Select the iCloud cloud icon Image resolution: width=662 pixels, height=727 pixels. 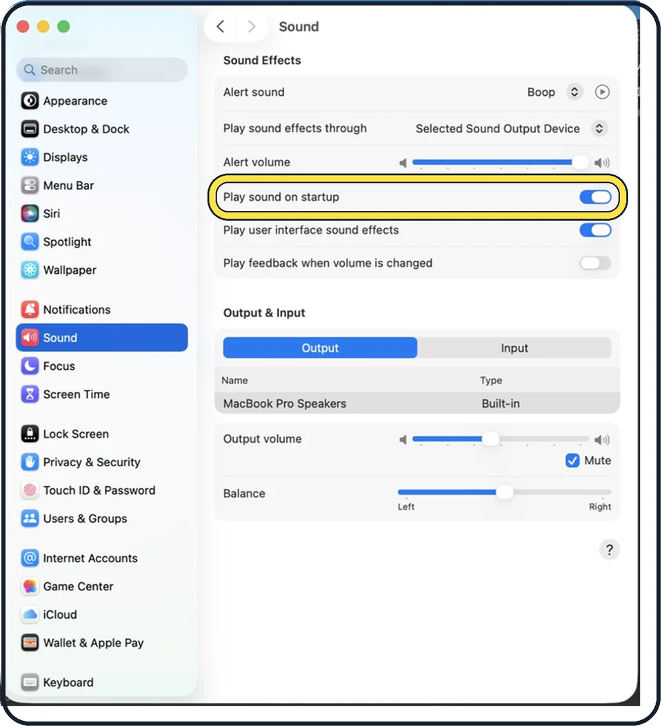(30, 615)
